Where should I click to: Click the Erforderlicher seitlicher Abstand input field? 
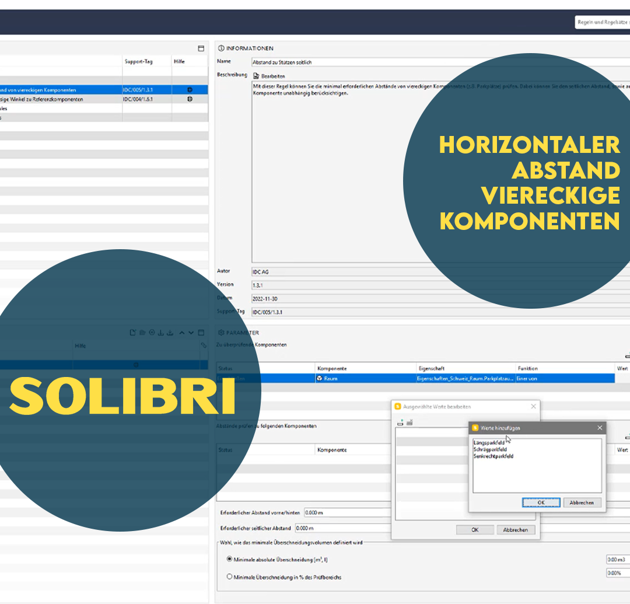(343, 528)
